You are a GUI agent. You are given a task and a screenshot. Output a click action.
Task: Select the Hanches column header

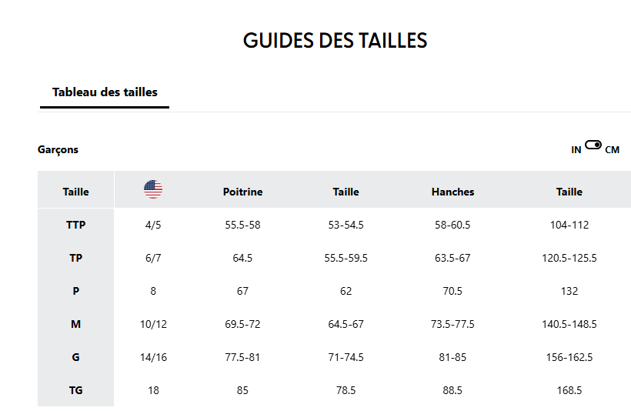point(452,192)
